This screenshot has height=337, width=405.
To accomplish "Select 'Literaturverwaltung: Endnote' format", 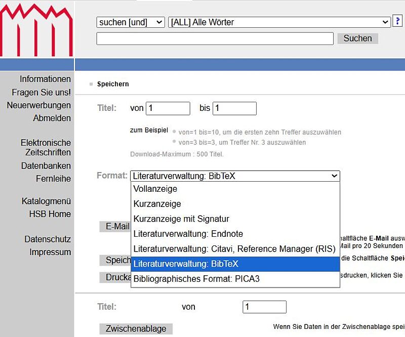I will click(188, 234).
